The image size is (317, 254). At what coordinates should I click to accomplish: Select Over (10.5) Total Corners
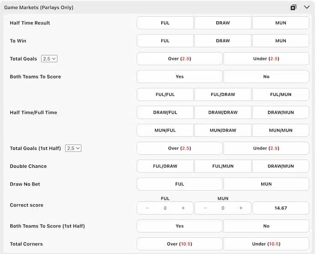(x=179, y=244)
